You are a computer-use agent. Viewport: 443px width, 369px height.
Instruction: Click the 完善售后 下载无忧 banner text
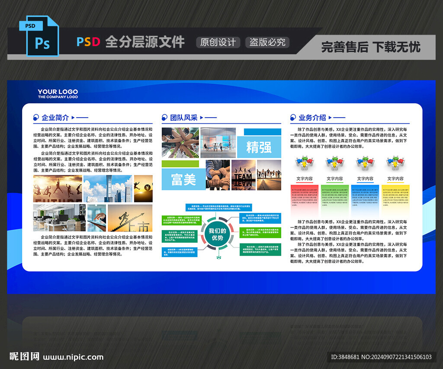371,47
